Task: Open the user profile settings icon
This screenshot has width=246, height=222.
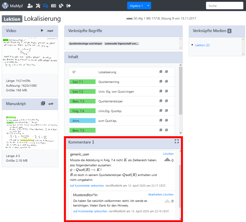Action: tap(30, 6)
